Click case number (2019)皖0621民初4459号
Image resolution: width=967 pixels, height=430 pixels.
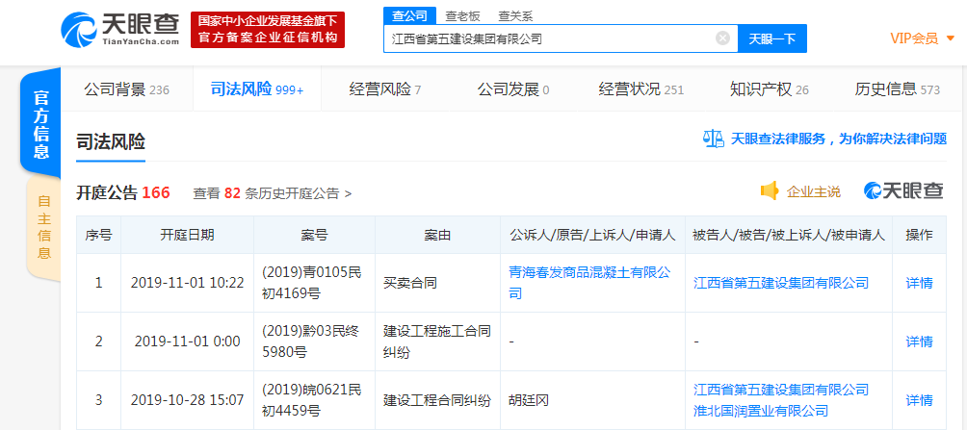311,400
